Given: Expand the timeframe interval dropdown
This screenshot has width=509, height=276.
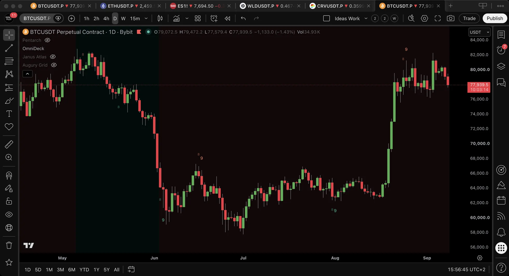Looking at the screenshot, I should tap(146, 18).
